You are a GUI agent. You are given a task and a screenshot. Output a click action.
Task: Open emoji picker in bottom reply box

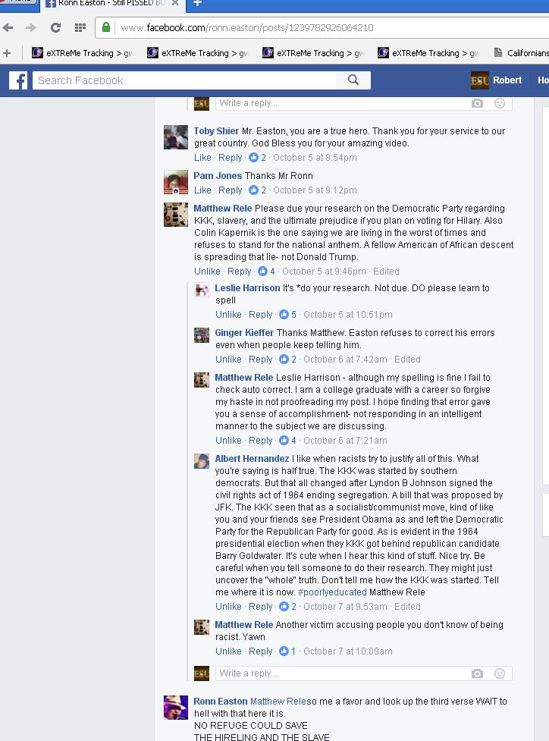click(x=500, y=673)
